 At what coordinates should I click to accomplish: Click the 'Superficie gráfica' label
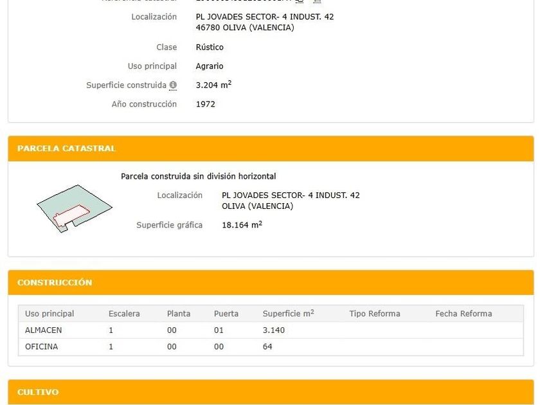pyautogui.click(x=170, y=225)
